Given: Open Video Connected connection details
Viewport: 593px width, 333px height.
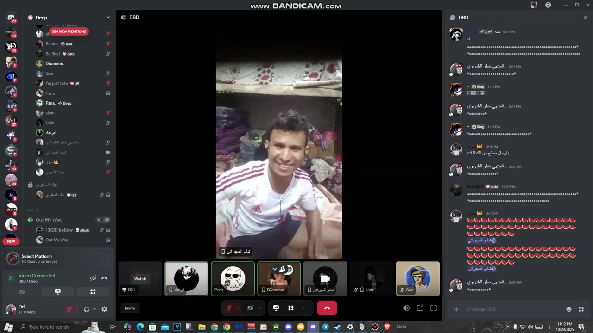Looking at the screenshot, I should pos(37,276).
